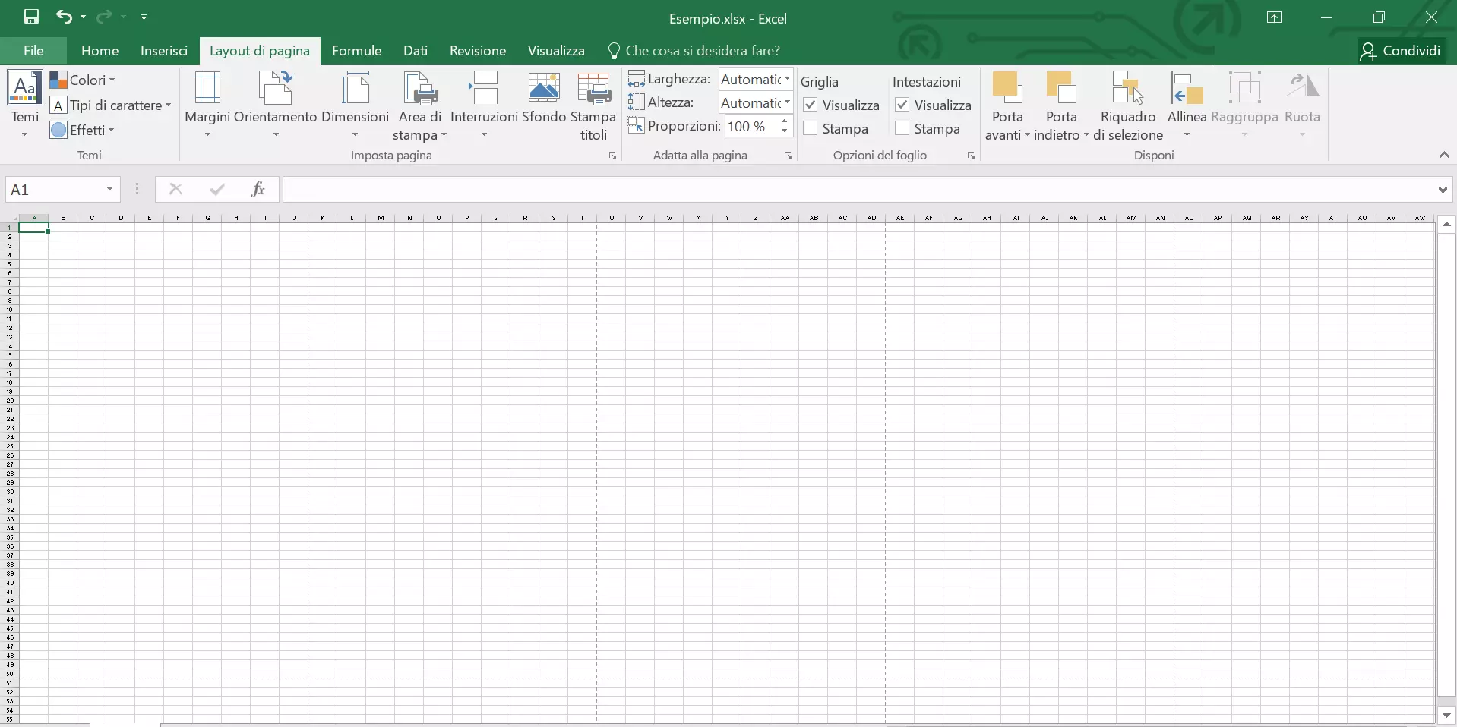This screenshot has width=1457, height=727.
Task: Open the Colori theme colors dropdown
Action: (x=83, y=80)
